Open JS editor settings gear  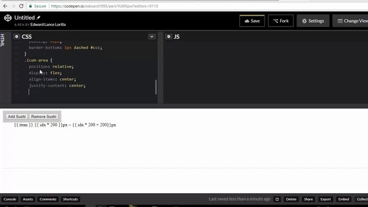[168, 37]
